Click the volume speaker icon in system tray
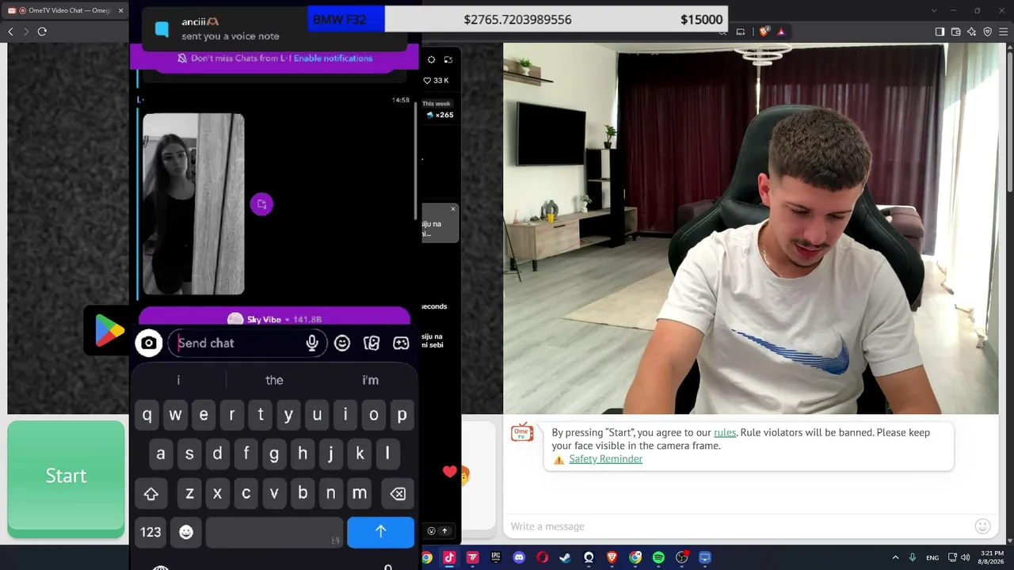 (966, 557)
